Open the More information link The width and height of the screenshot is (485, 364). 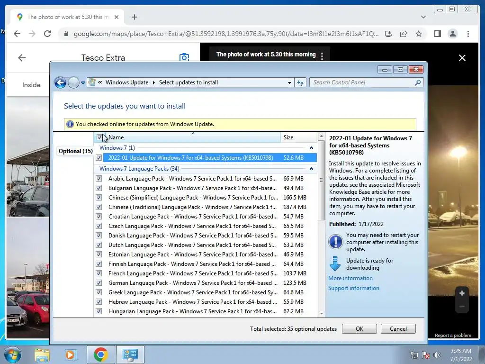[x=350, y=278]
